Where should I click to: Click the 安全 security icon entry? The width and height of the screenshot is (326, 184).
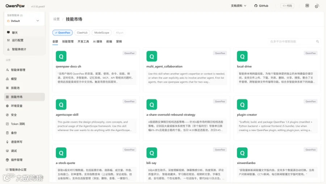point(7,115)
